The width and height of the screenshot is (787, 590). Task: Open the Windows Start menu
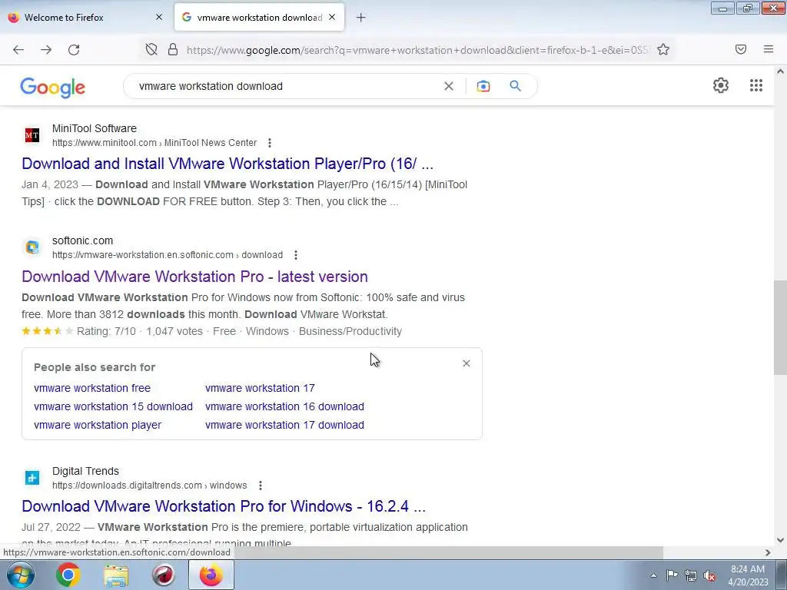pyautogui.click(x=20, y=575)
